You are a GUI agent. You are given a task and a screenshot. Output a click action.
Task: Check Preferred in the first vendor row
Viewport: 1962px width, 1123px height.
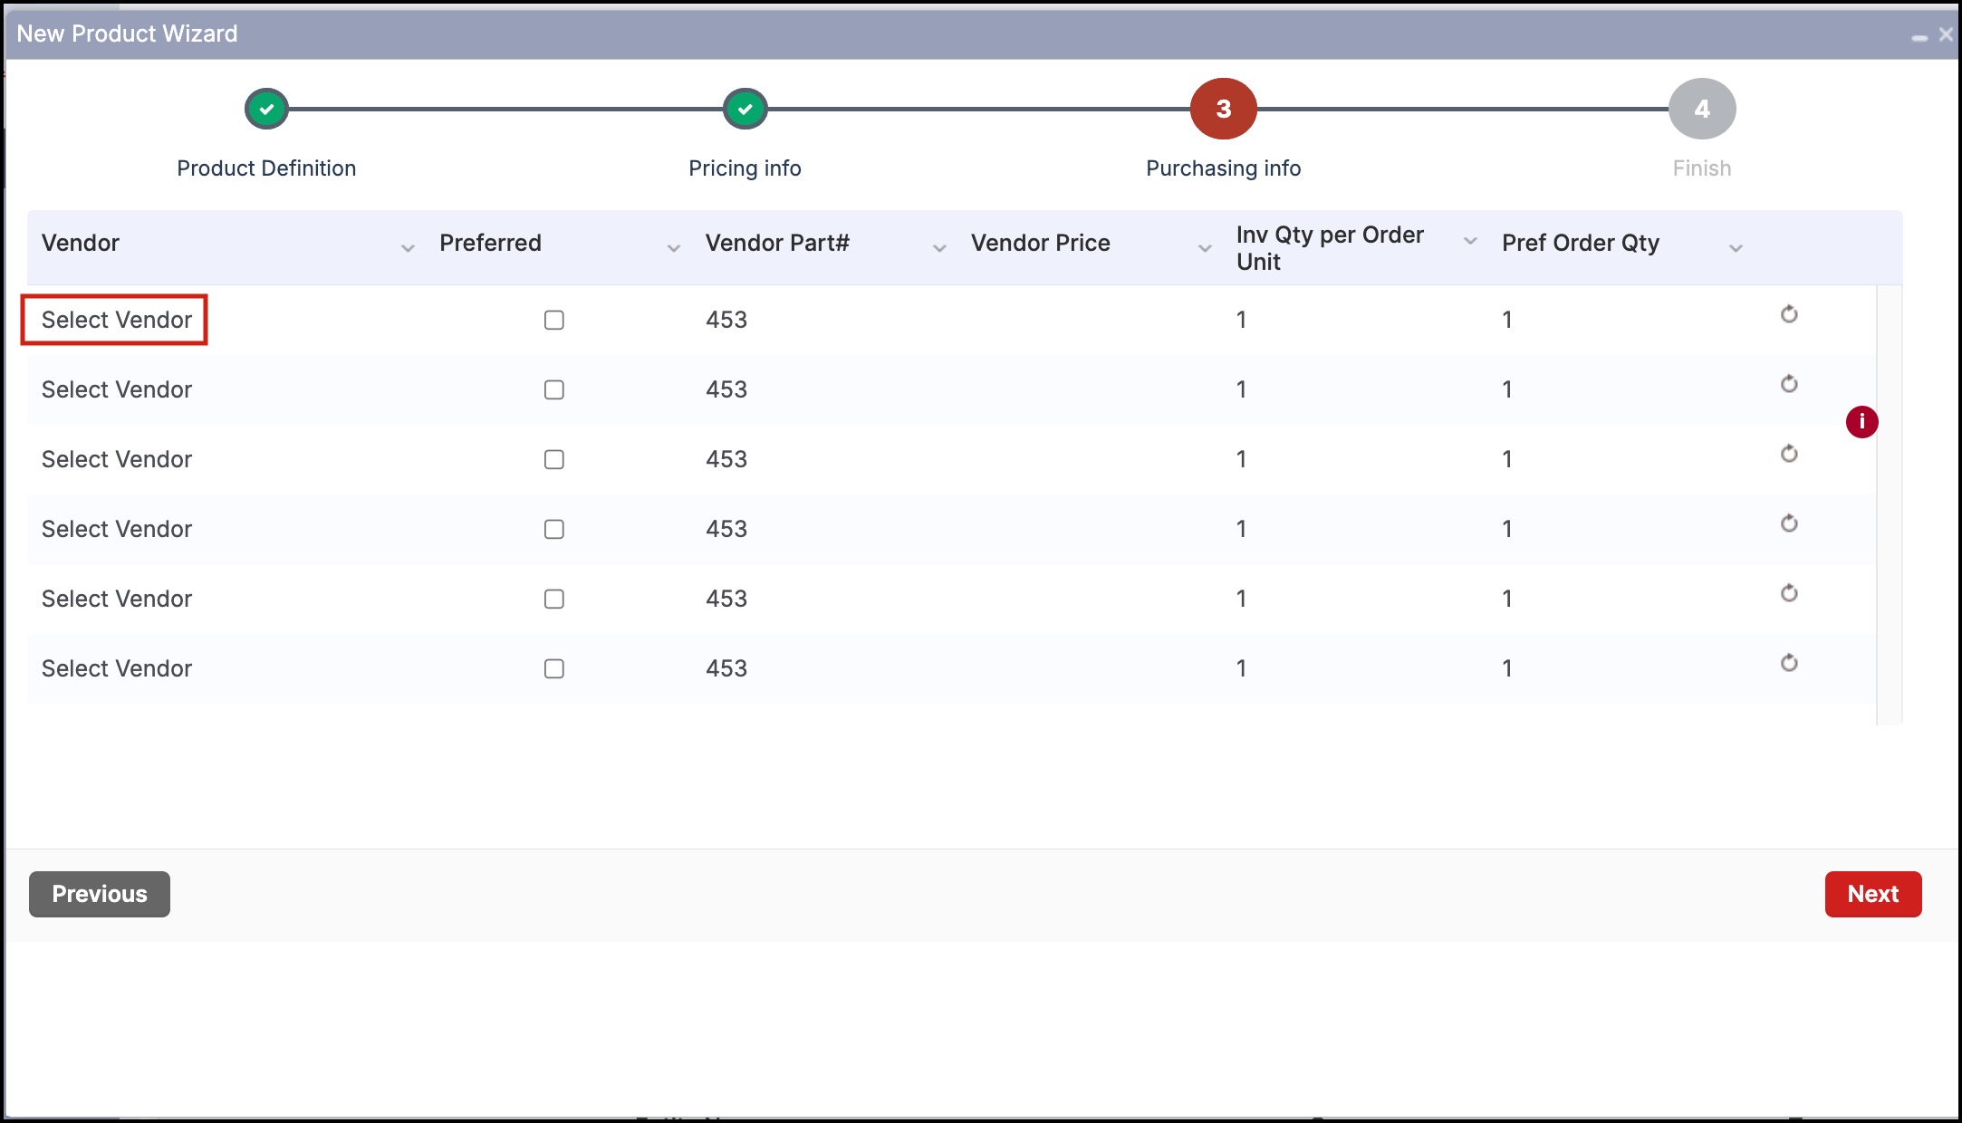pos(553,320)
